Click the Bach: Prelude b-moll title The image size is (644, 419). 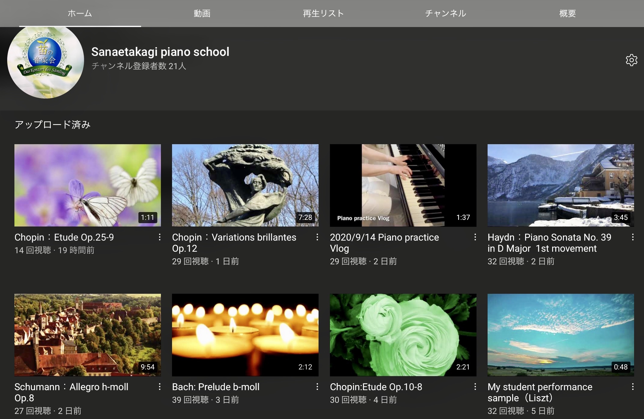pyautogui.click(x=216, y=387)
